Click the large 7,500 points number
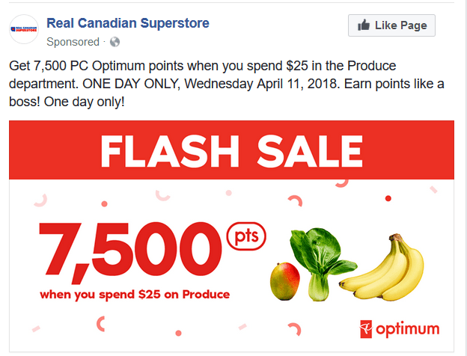 point(130,252)
